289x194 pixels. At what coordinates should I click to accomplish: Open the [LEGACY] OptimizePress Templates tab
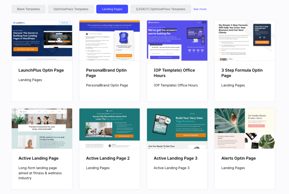click(161, 9)
